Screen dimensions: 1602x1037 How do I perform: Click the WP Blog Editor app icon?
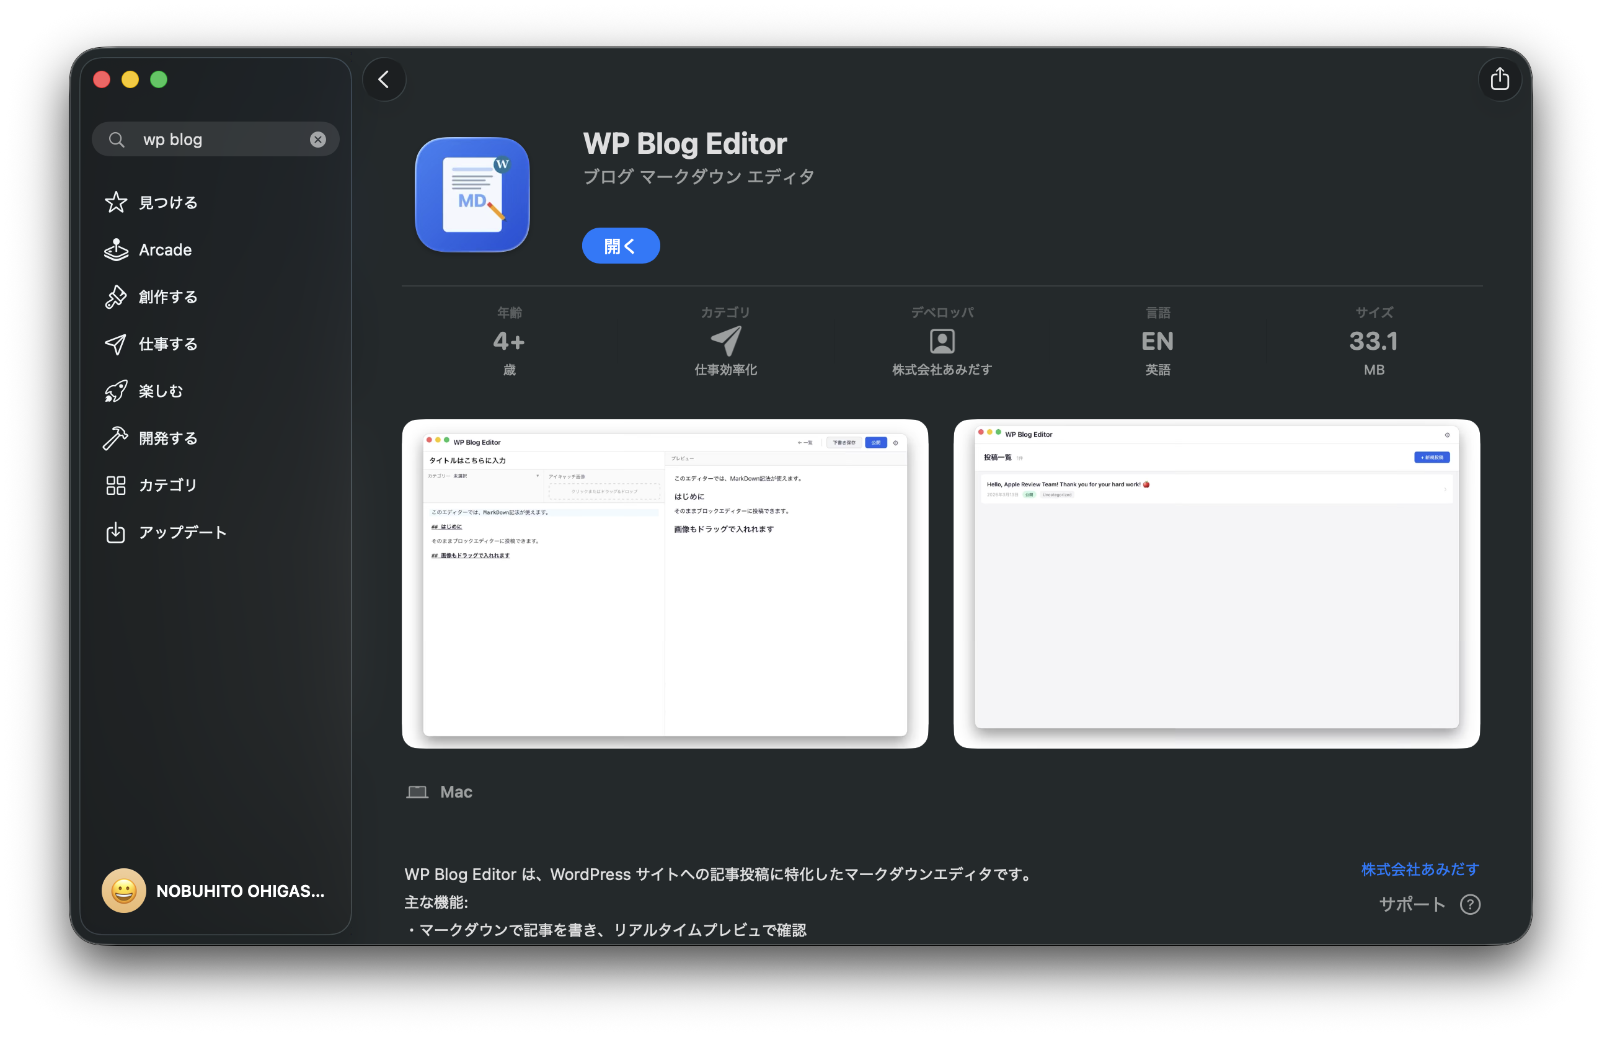pos(472,195)
